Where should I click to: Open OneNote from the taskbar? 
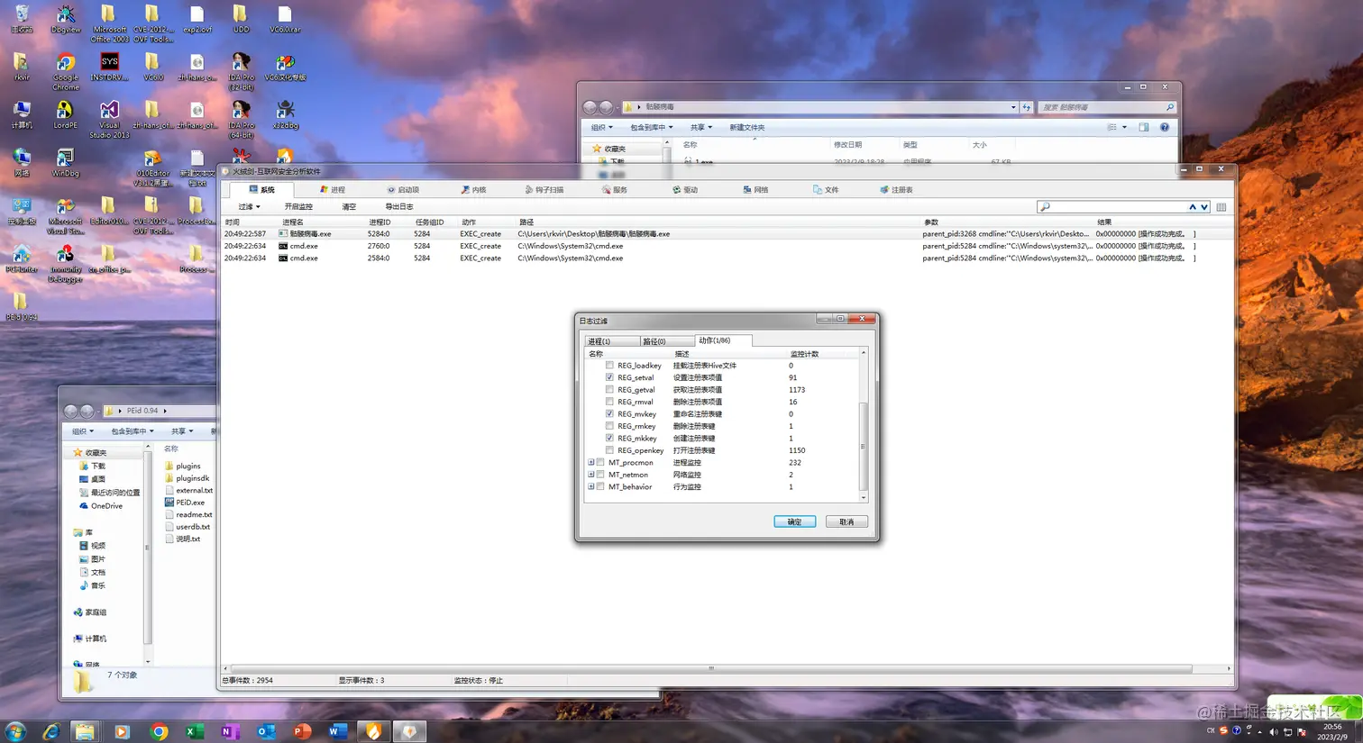point(230,731)
